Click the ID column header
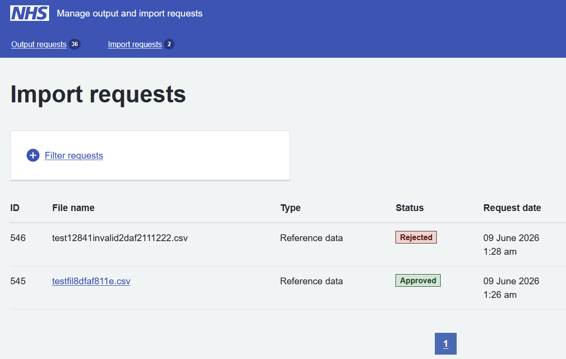The image size is (566, 359). [x=15, y=208]
